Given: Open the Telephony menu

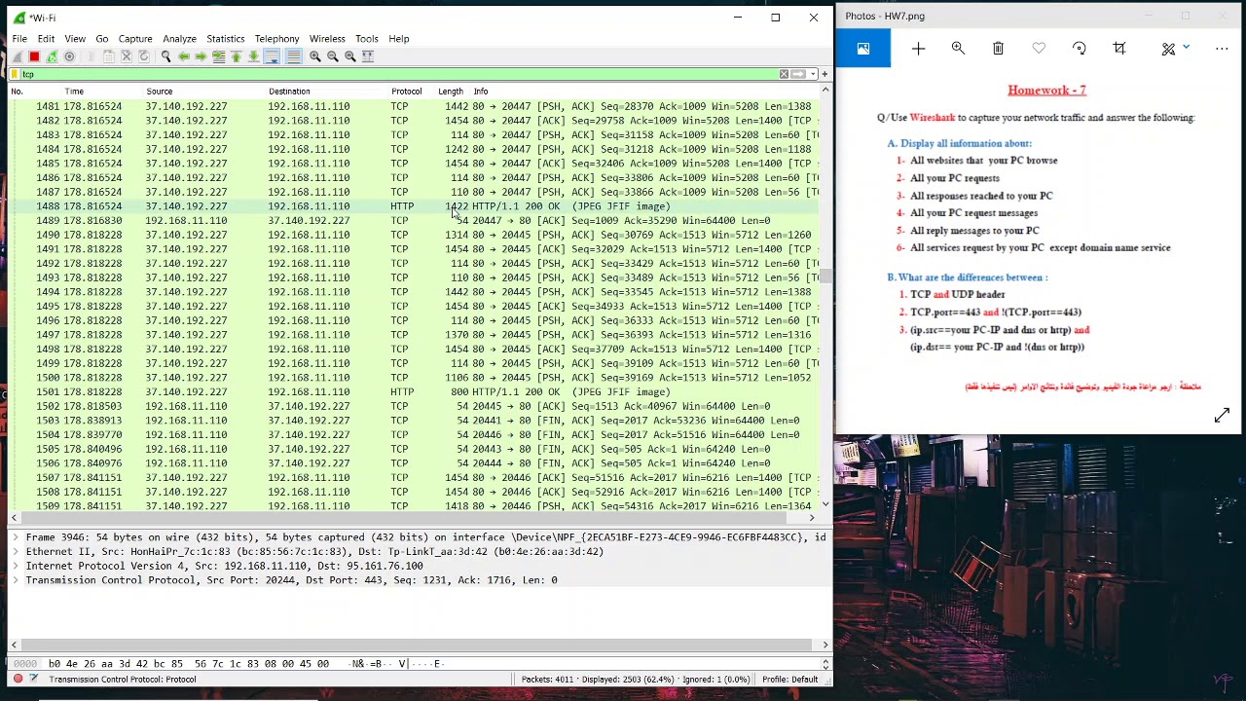Looking at the screenshot, I should (276, 39).
